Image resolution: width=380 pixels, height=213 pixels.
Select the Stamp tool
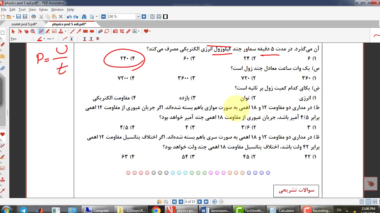(x=61, y=31)
